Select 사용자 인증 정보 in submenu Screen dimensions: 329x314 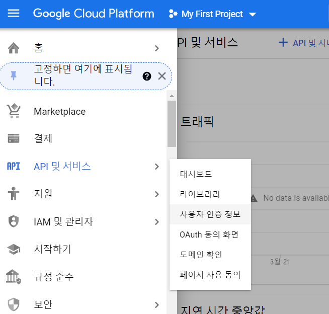coord(210,214)
